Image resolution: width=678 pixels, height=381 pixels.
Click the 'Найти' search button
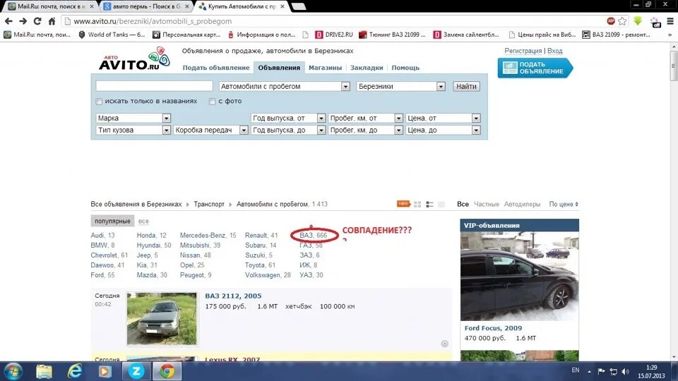(466, 86)
